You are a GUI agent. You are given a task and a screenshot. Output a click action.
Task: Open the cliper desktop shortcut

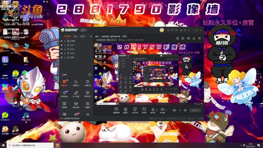[5, 61]
